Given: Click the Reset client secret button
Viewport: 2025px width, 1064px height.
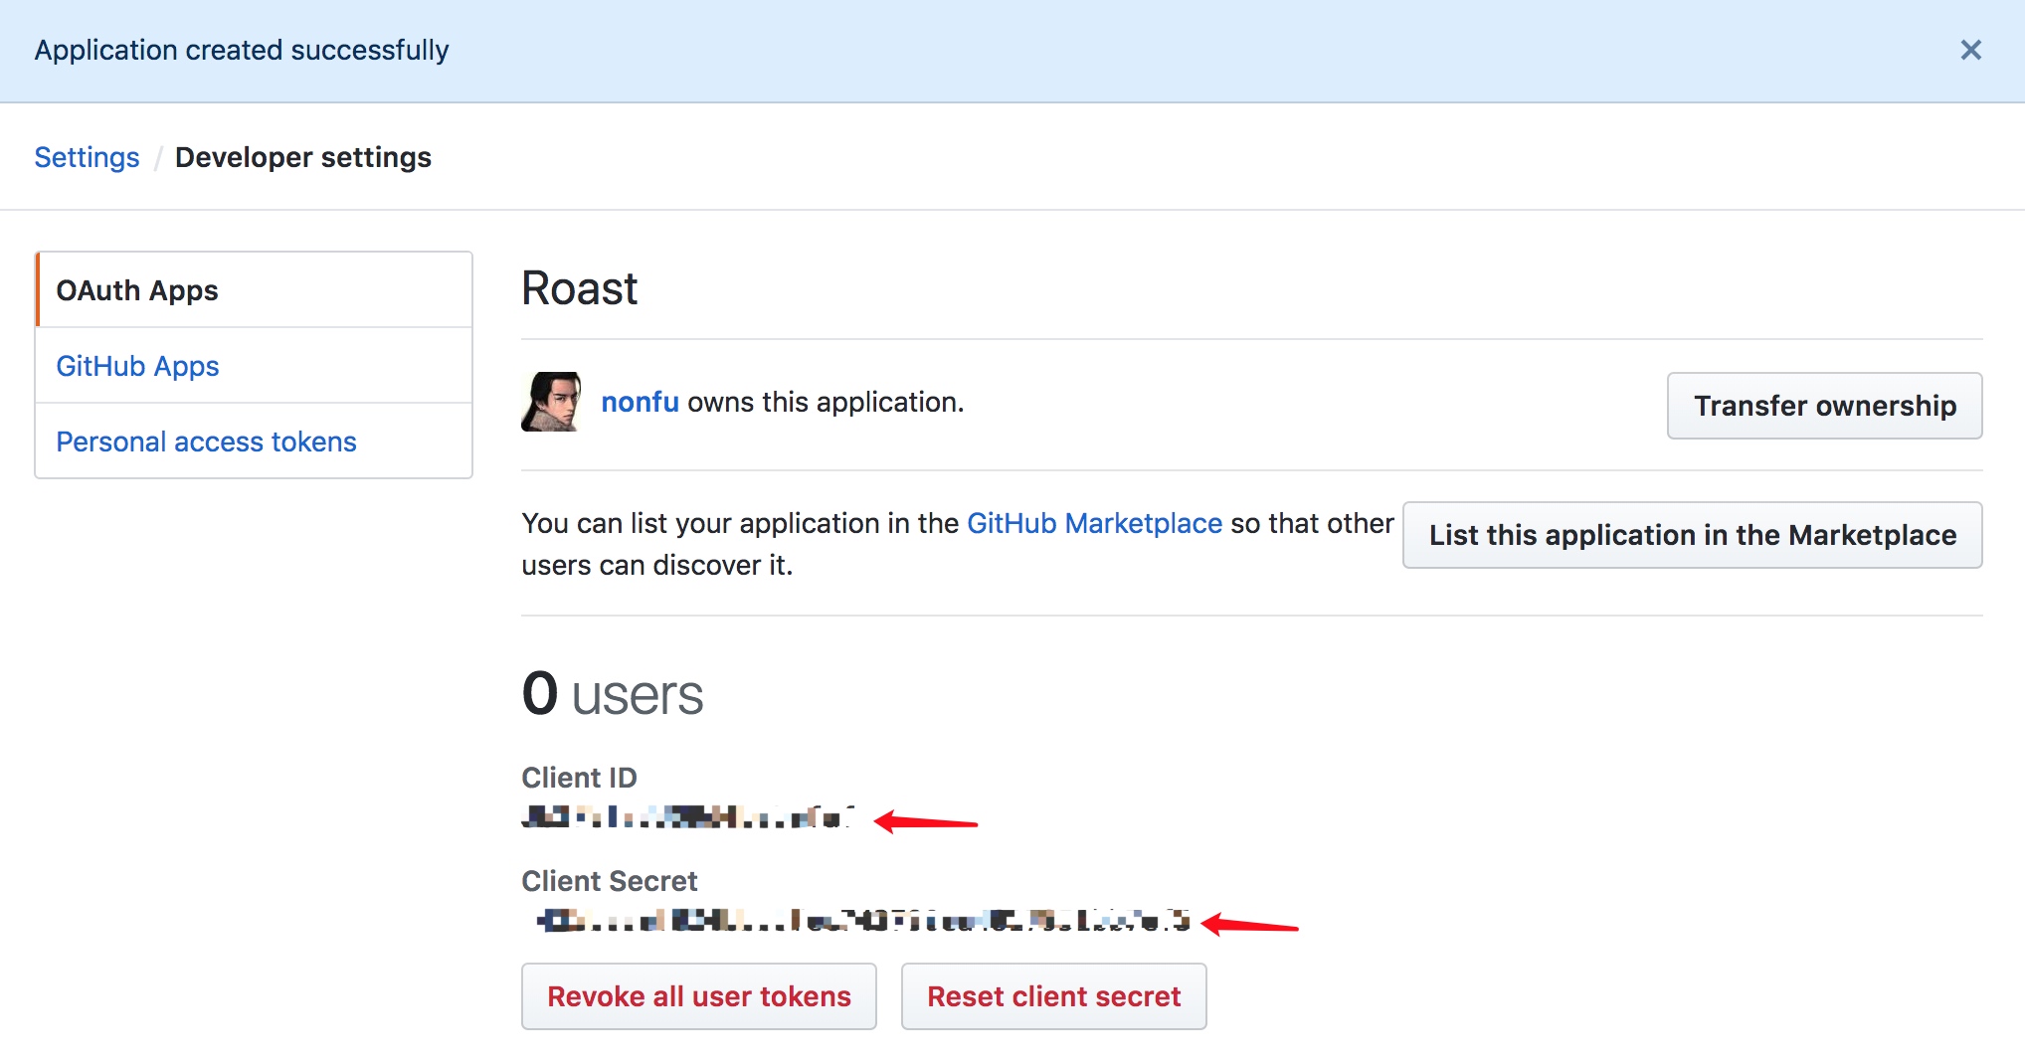Looking at the screenshot, I should pyautogui.click(x=1053, y=996).
